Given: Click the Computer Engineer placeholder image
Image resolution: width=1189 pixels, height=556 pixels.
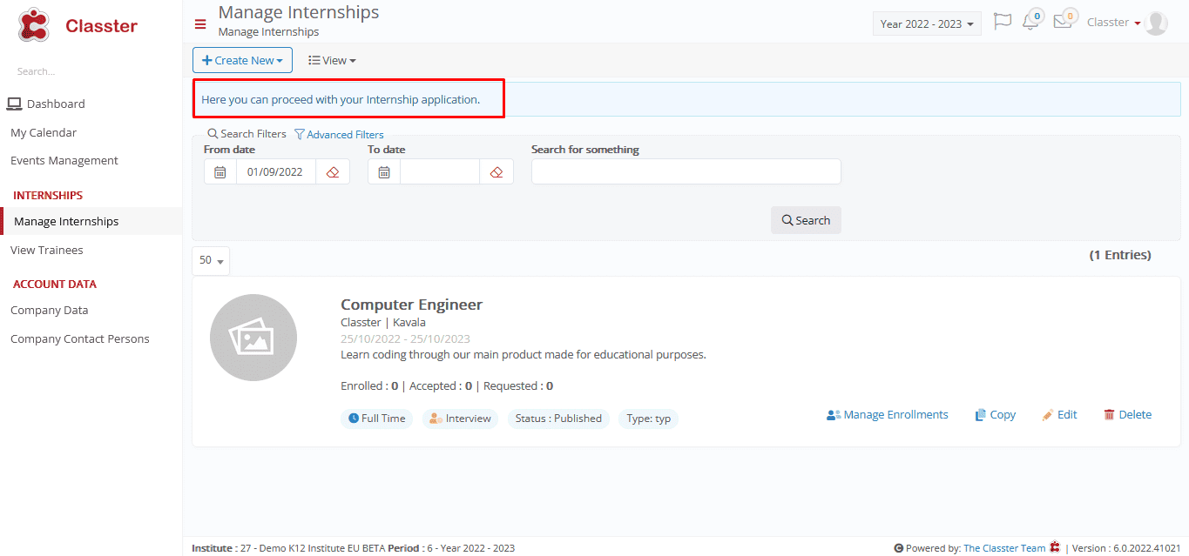Looking at the screenshot, I should pos(253,338).
